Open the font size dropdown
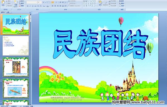167x107 pixels. click(41, 2)
